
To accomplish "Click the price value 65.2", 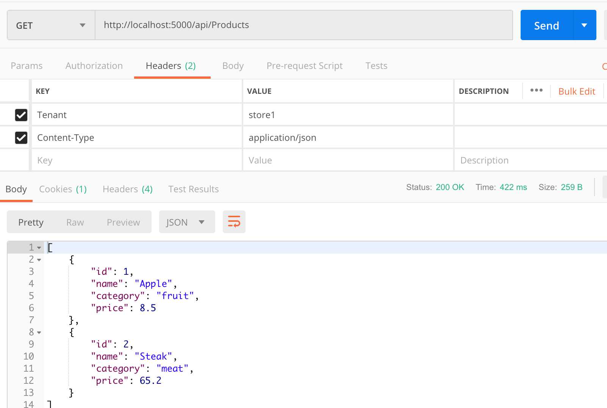I will [x=150, y=381].
